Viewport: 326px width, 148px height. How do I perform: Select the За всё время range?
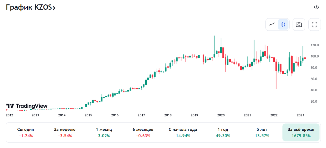point(301,132)
